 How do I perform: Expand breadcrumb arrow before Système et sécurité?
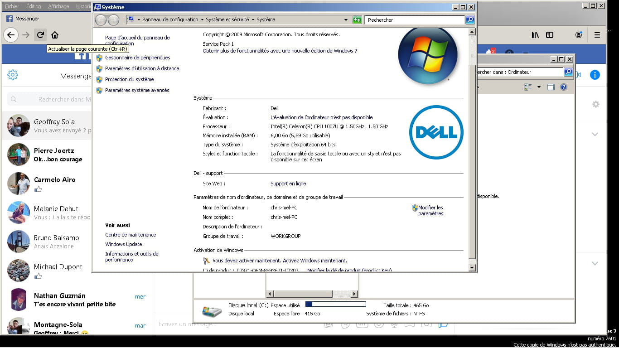(202, 20)
